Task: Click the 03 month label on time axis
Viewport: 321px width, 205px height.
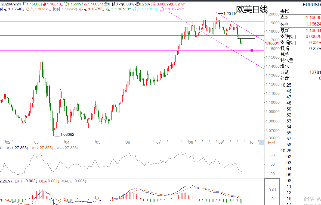Action: pyautogui.click(x=36, y=142)
